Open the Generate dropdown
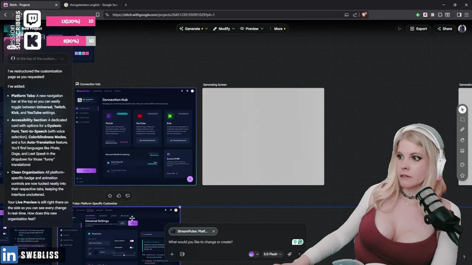 coord(194,29)
